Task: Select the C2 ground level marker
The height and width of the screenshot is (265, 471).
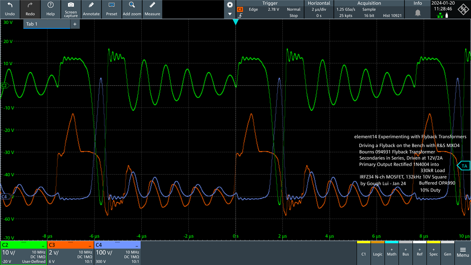Action: tap(4, 85)
